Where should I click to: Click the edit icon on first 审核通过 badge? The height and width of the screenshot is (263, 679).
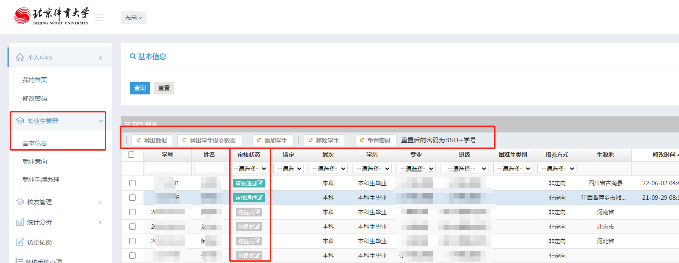tap(260, 184)
